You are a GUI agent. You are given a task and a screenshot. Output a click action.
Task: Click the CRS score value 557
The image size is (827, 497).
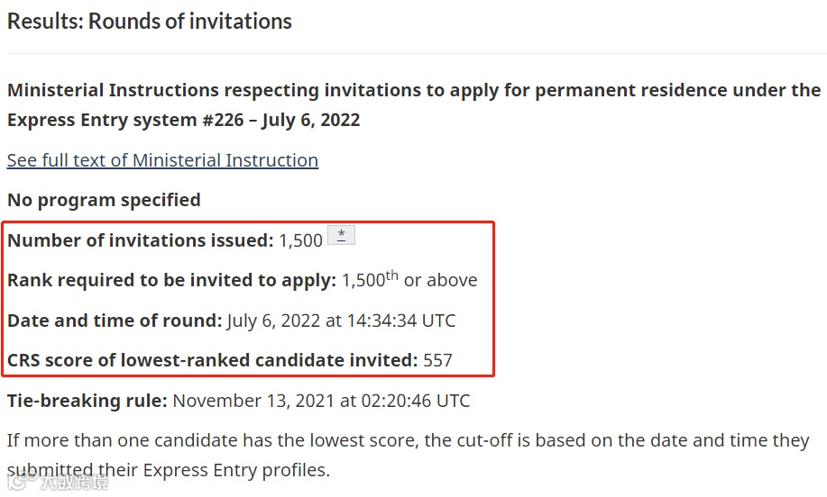pos(437,361)
